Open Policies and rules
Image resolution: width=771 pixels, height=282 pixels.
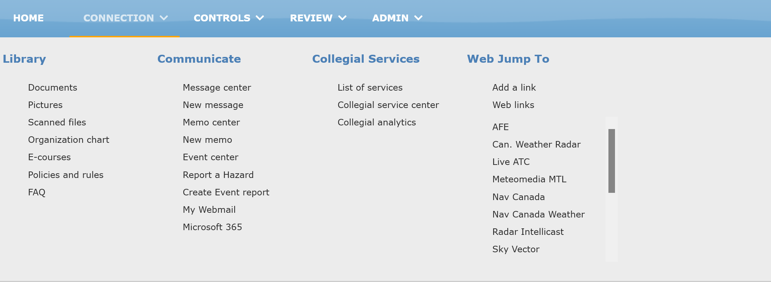click(66, 175)
